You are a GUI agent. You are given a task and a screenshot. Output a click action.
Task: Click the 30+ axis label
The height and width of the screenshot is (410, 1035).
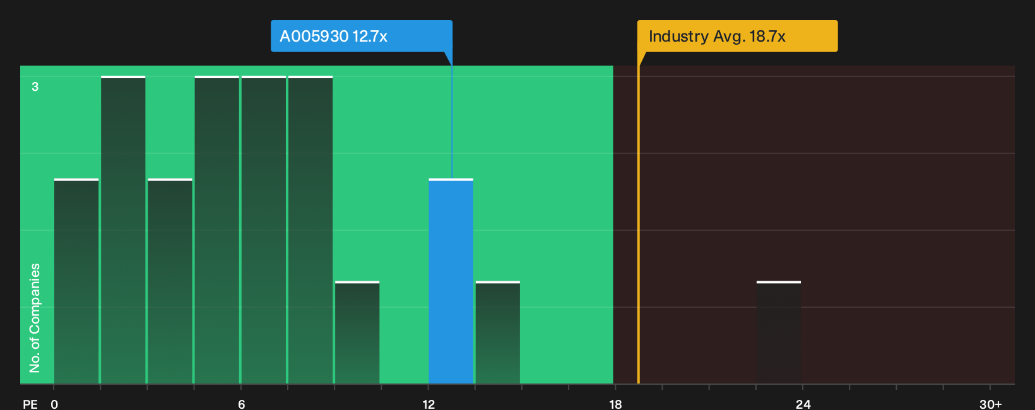point(990,404)
